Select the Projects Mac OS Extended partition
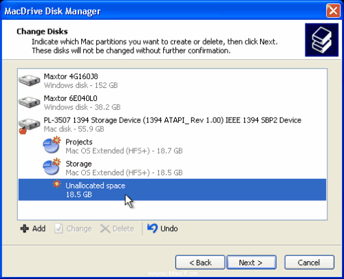The image size is (344, 279). (x=172, y=146)
